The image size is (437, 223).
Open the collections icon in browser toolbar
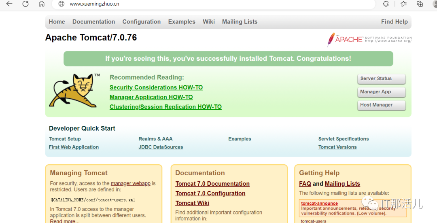(420, 4)
